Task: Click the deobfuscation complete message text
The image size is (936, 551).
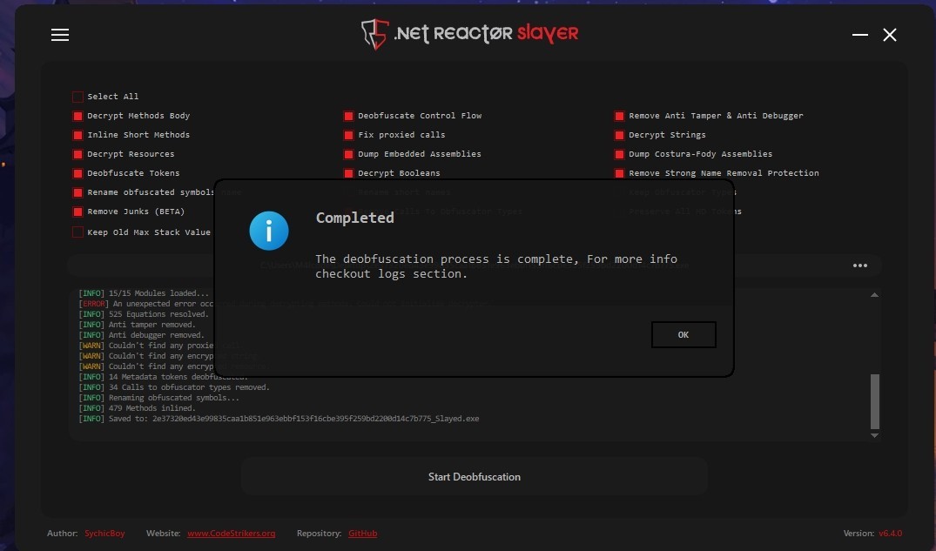Action: tap(496, 266)
